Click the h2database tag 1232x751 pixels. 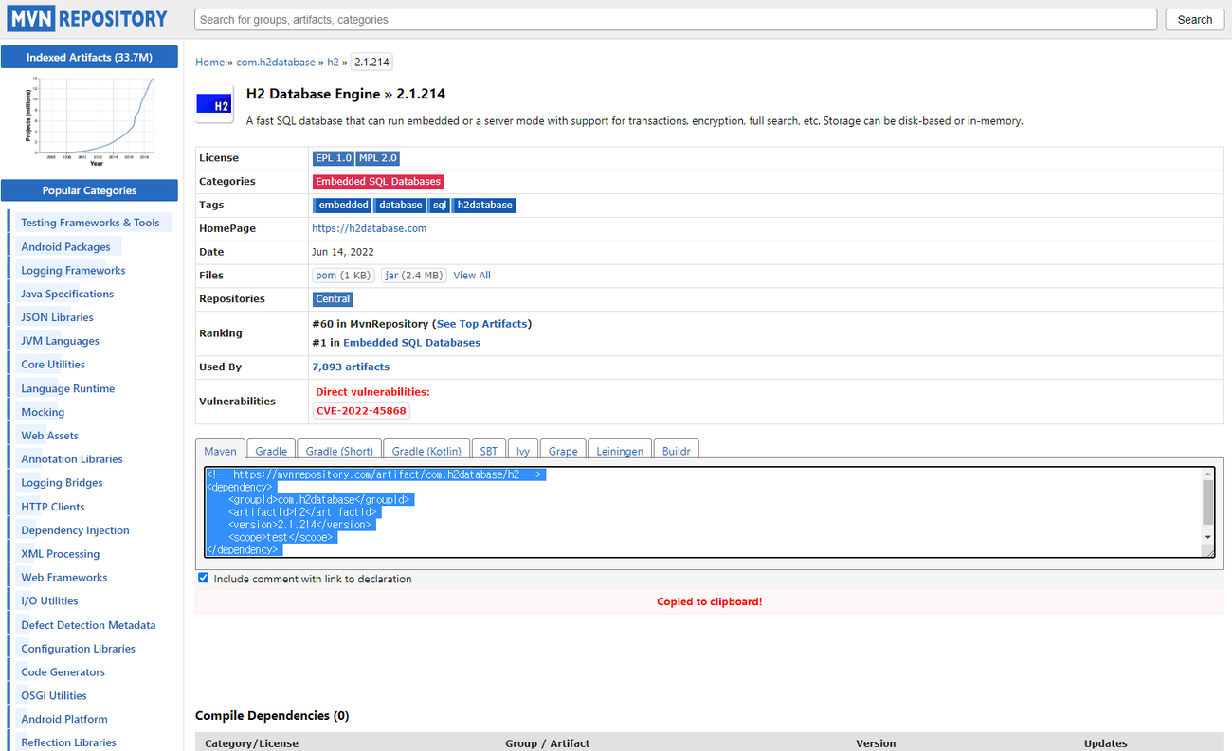[x=484, y=205]
